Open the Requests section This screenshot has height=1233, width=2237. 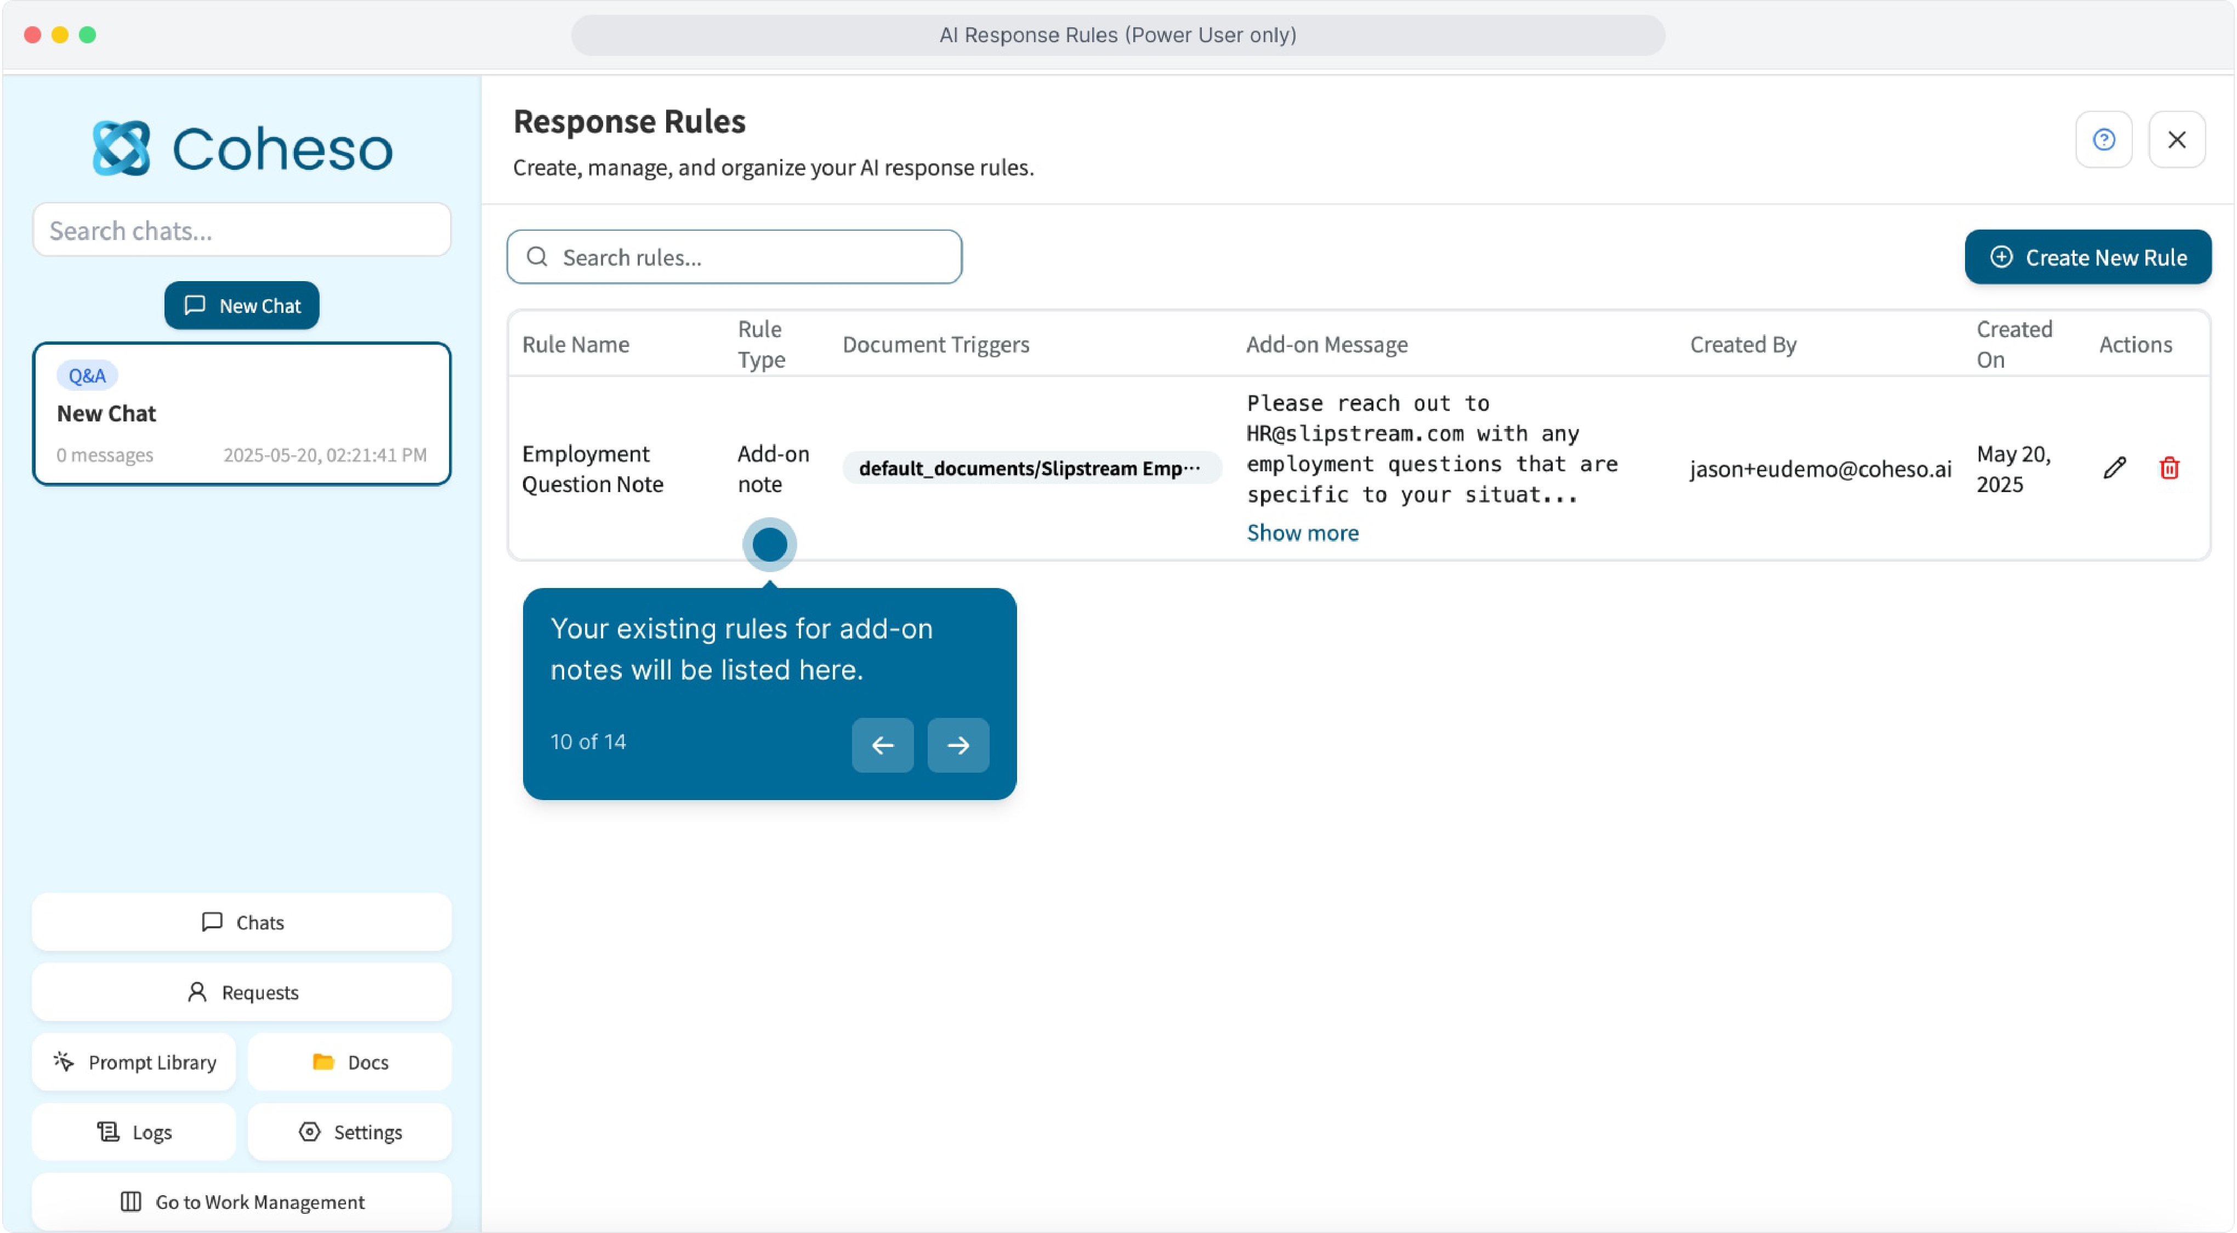[x=242, y=992]
